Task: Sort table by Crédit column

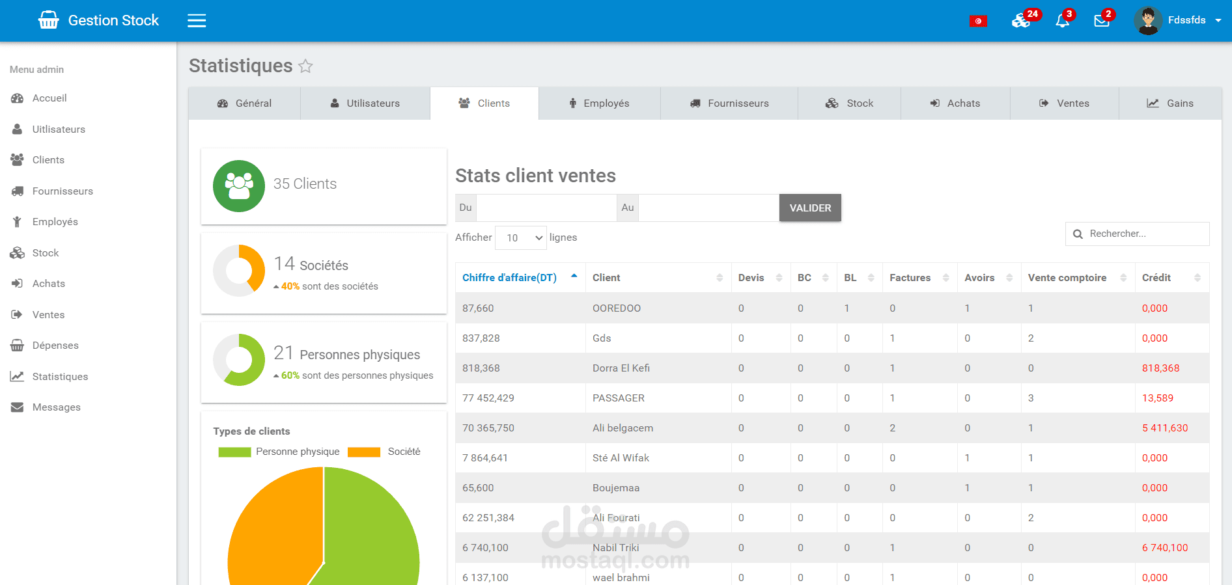Action: tap(1172, 278)
